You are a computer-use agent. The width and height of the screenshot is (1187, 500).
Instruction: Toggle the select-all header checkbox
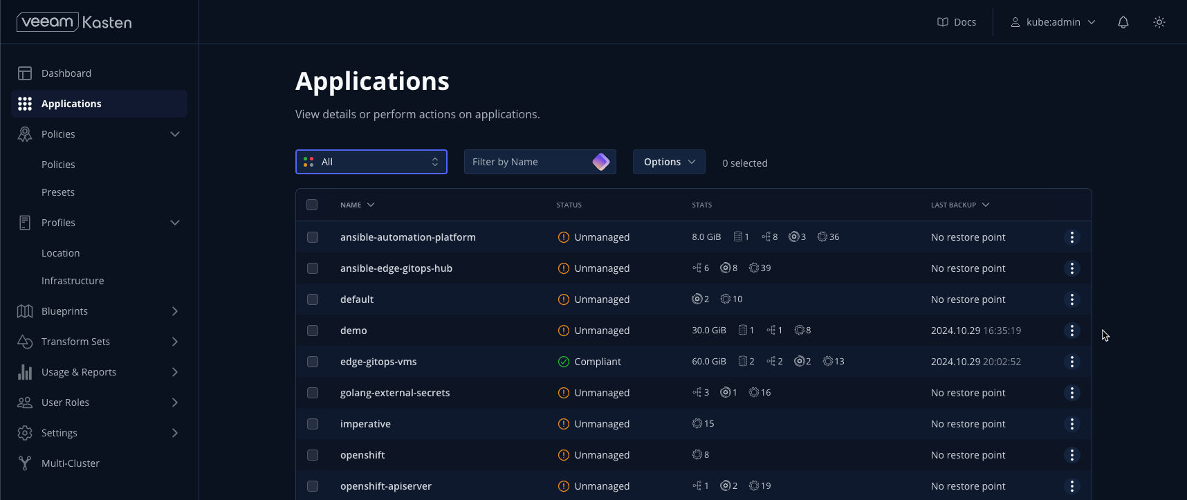pos(312,205)
